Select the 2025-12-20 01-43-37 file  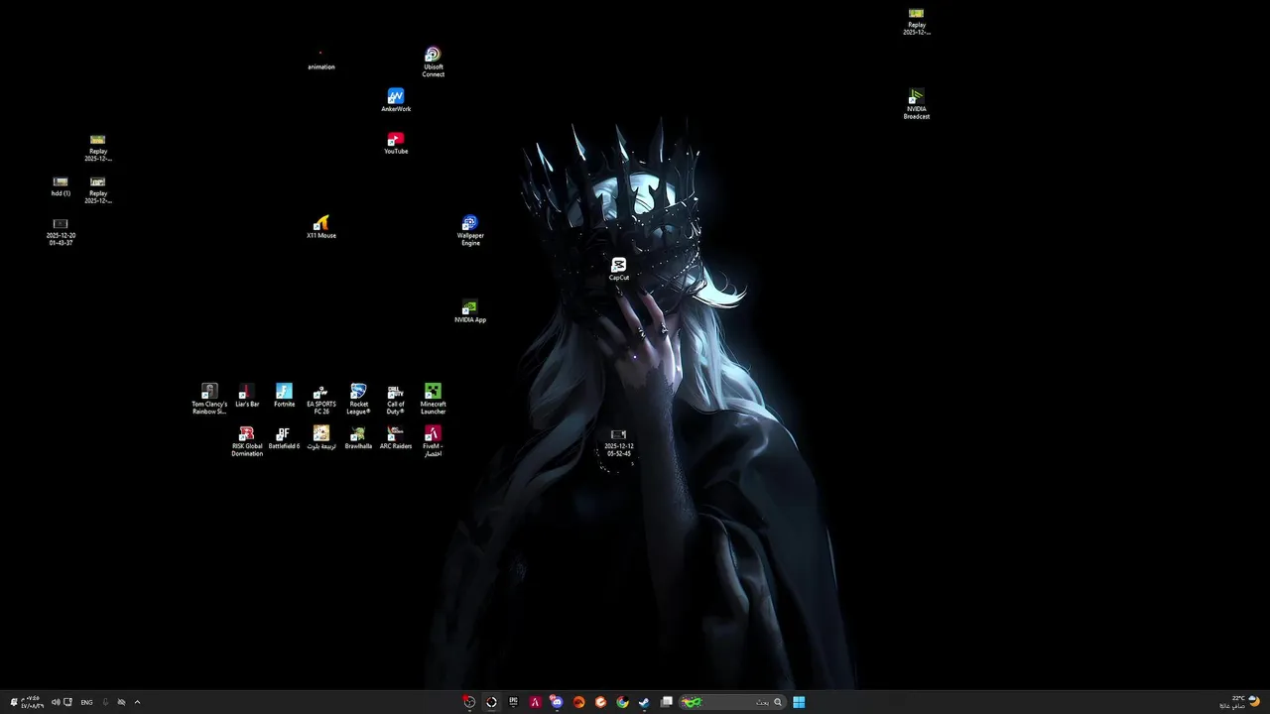click(61, 232)
